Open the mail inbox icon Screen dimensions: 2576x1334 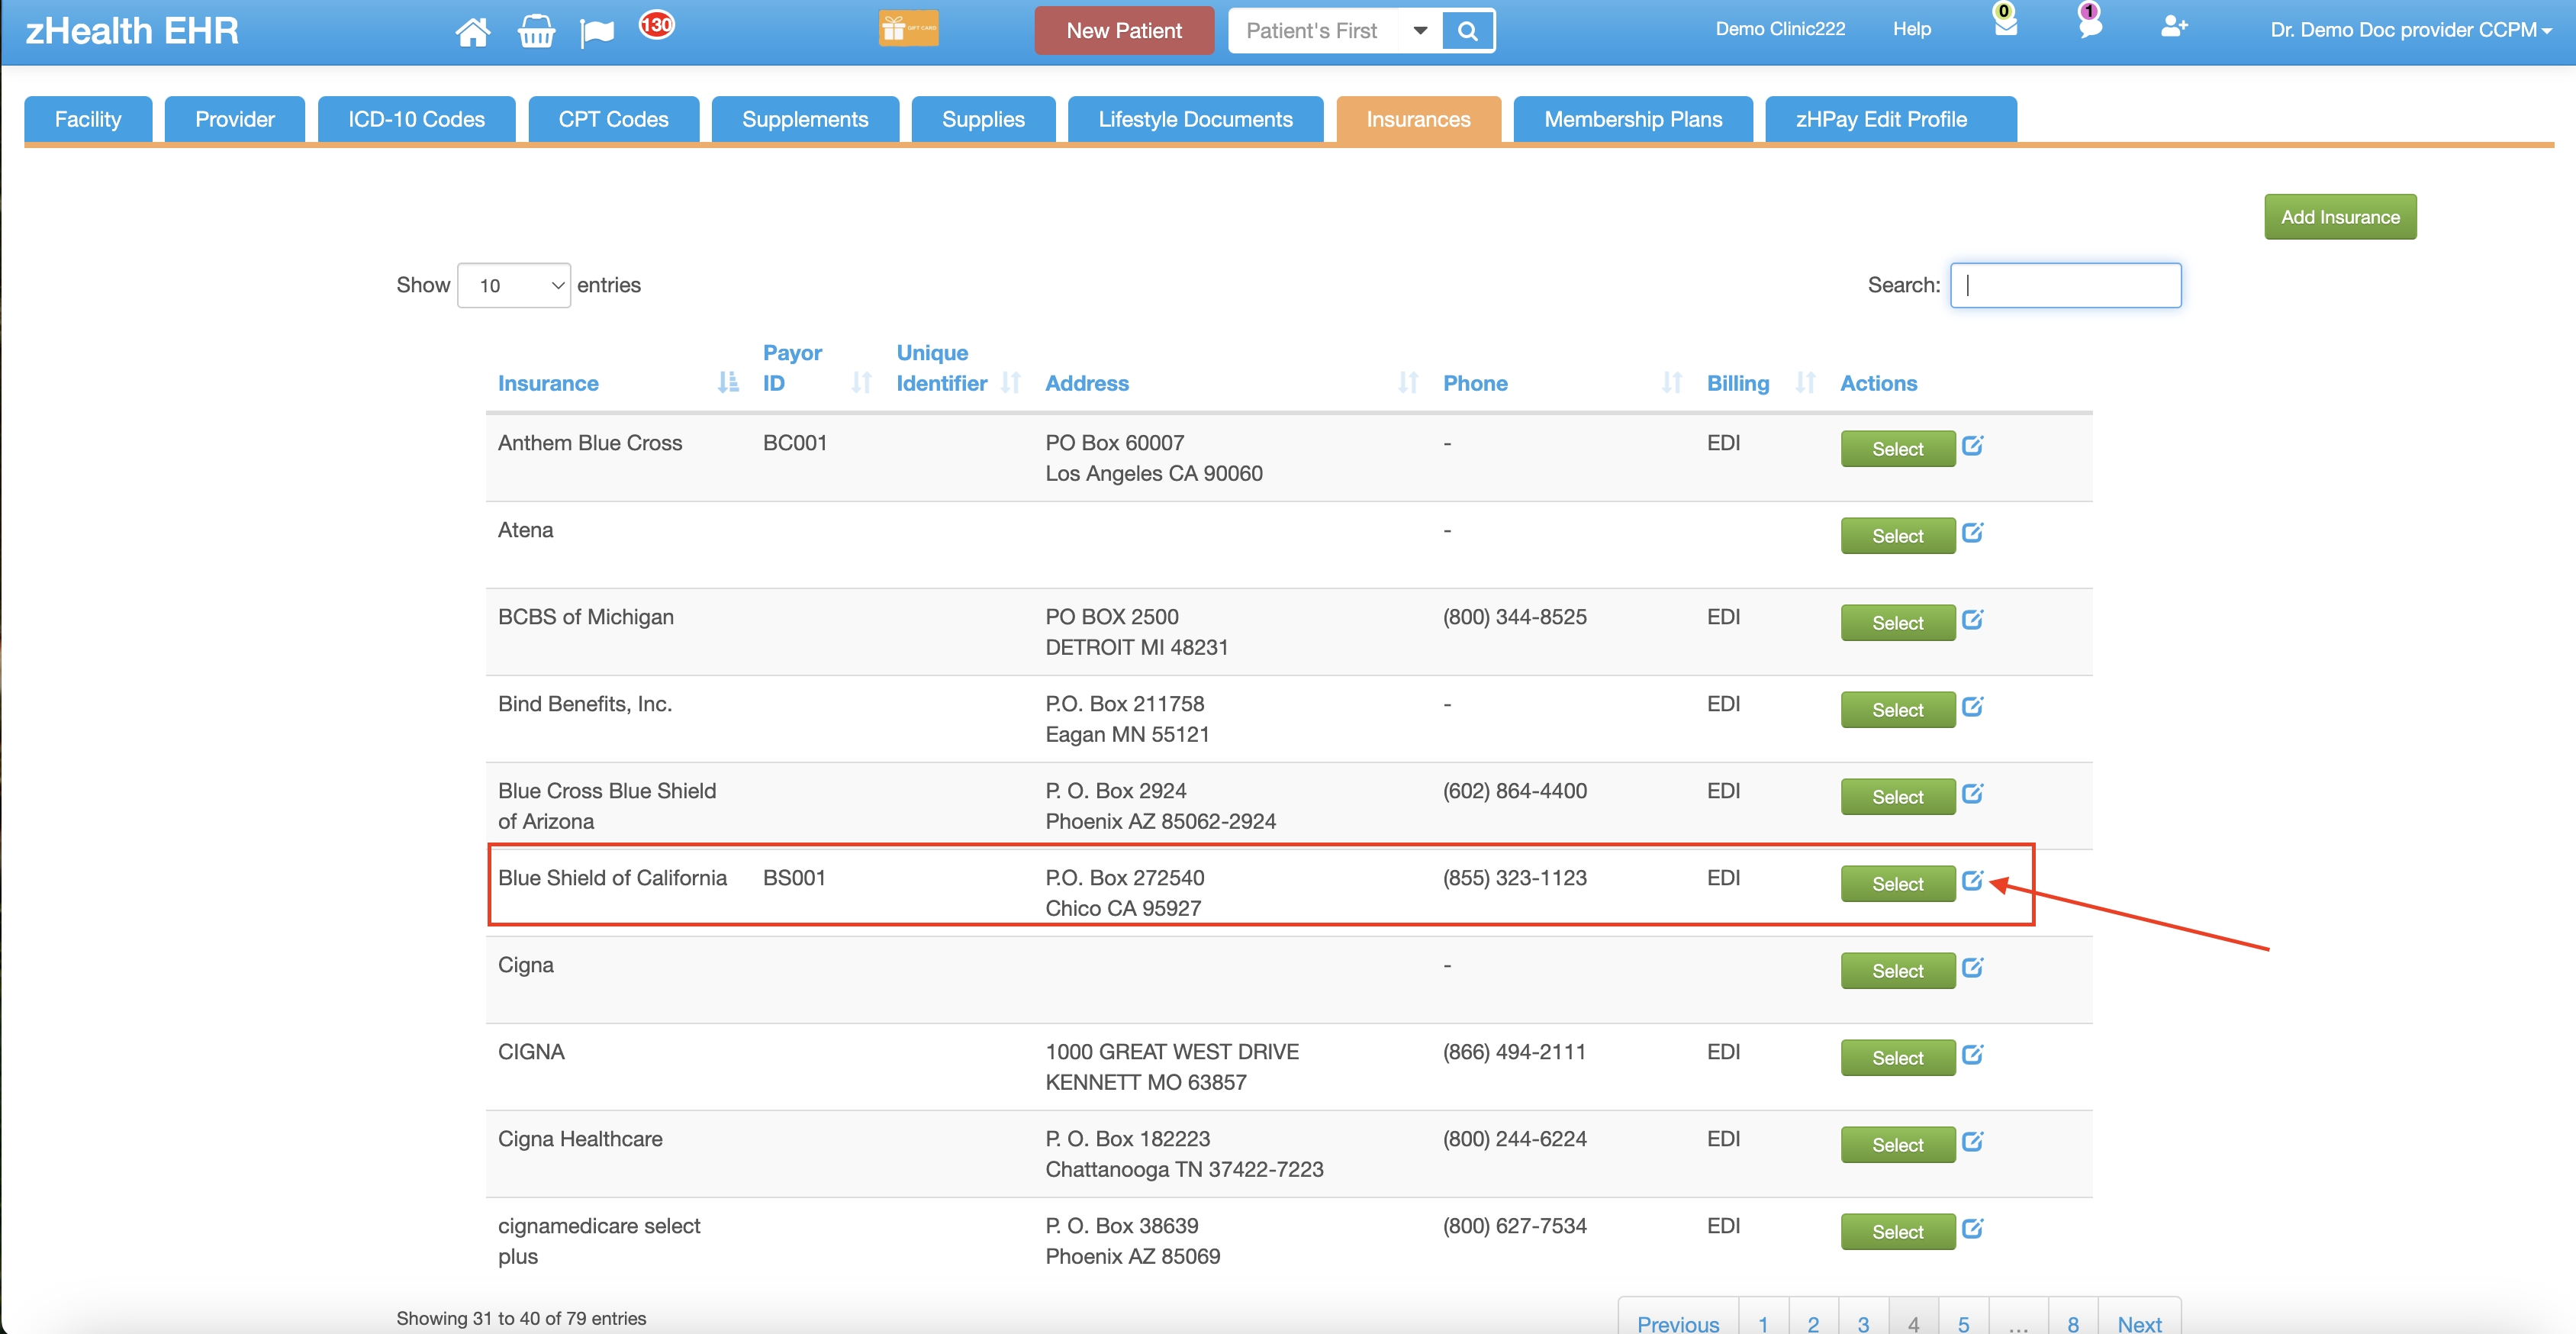coord(2005,25)
